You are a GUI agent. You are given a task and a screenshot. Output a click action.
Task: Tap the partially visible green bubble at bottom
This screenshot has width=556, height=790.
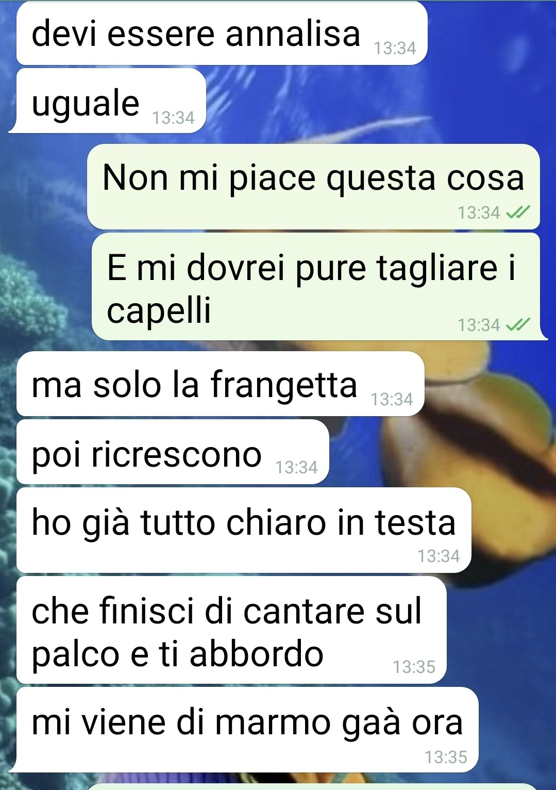[x=314, y=787]
